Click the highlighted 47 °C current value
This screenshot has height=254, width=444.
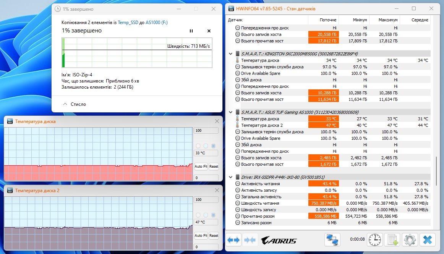(x=323, y=125)
